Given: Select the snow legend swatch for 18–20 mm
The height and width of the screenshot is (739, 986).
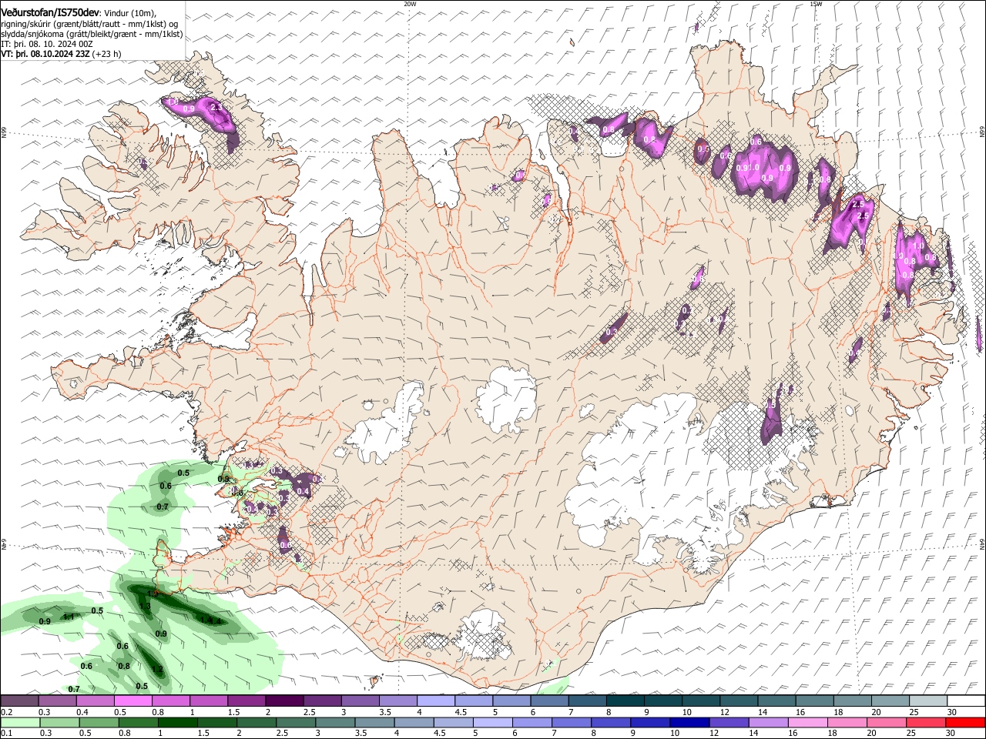Looking at the screenshot, I should pos(853,701).
